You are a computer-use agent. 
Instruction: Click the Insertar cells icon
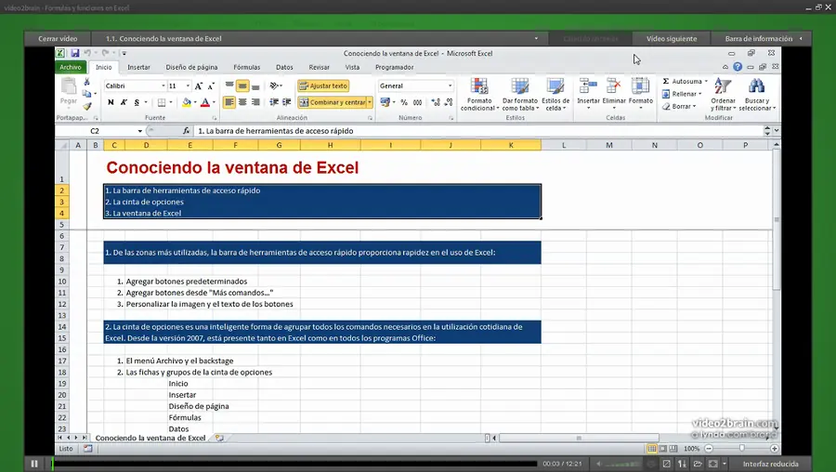click(588, 85)
